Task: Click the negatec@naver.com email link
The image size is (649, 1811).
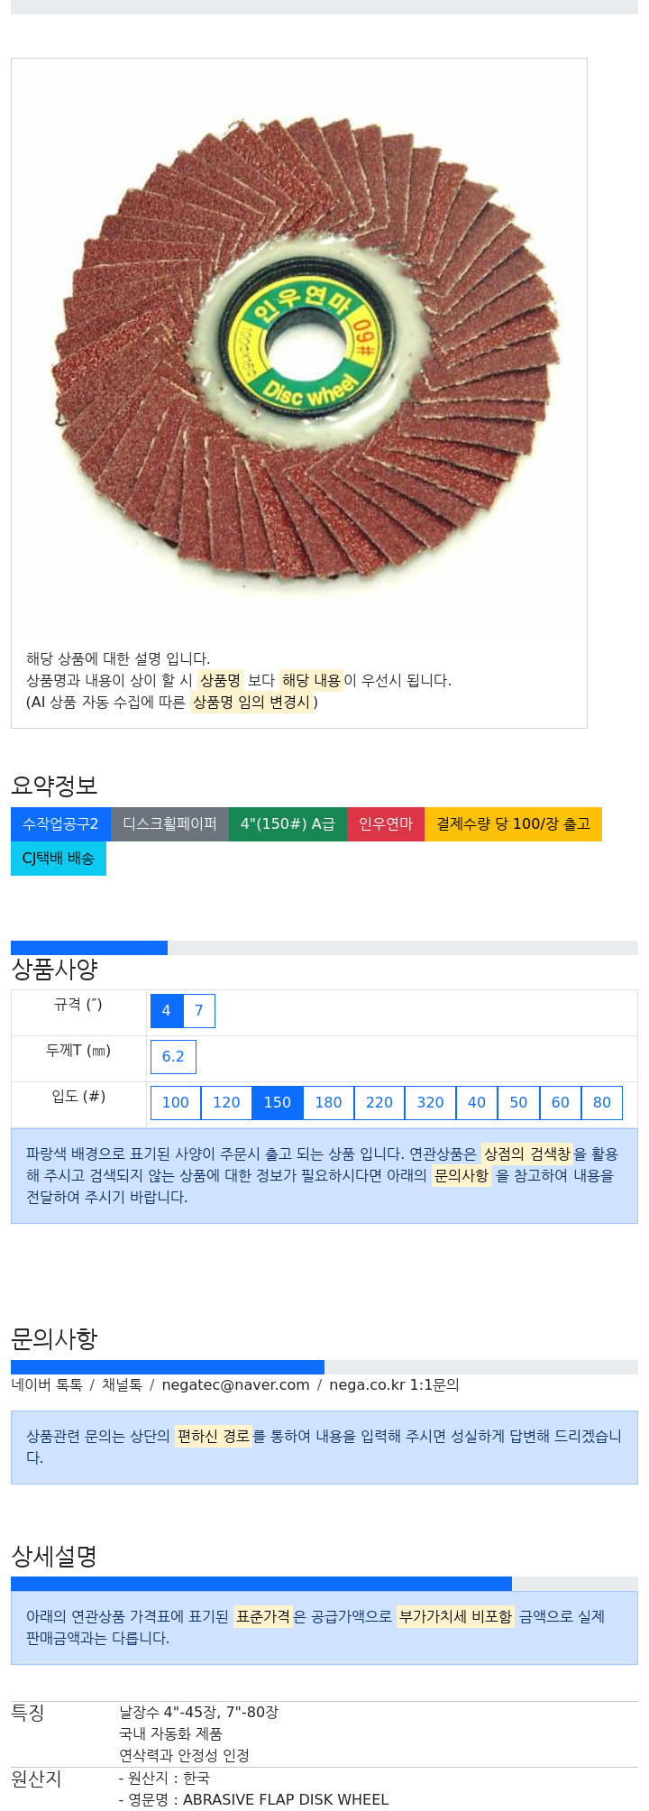Action: pyautogui.click(x=235, y=1385)
